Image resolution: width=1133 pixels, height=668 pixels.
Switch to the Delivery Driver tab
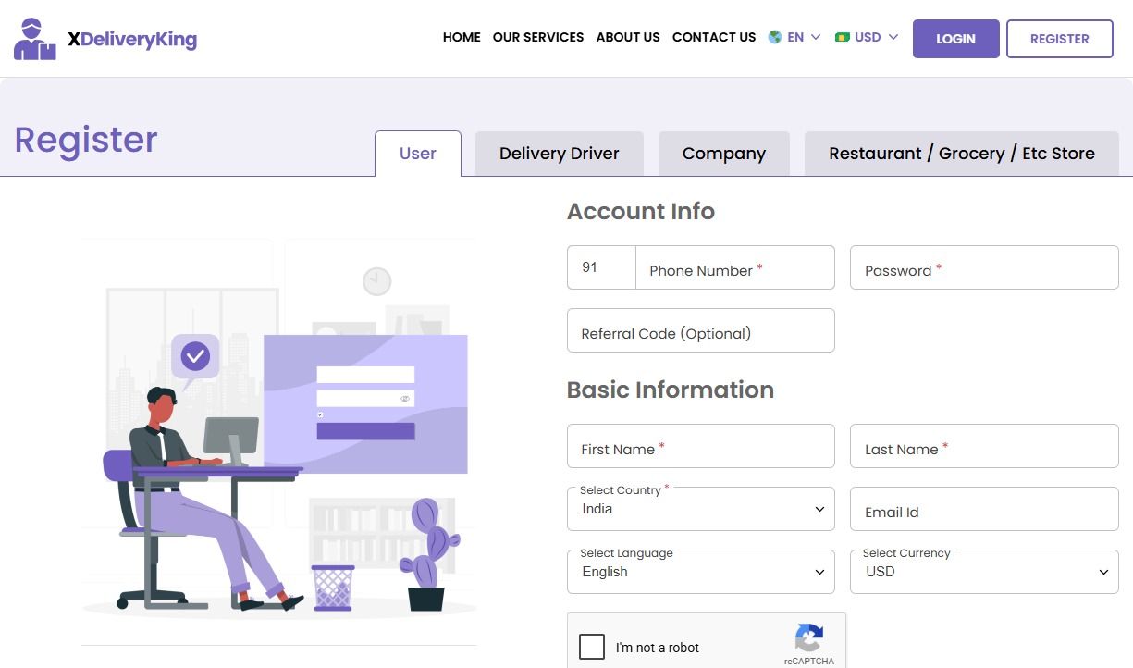559,153
